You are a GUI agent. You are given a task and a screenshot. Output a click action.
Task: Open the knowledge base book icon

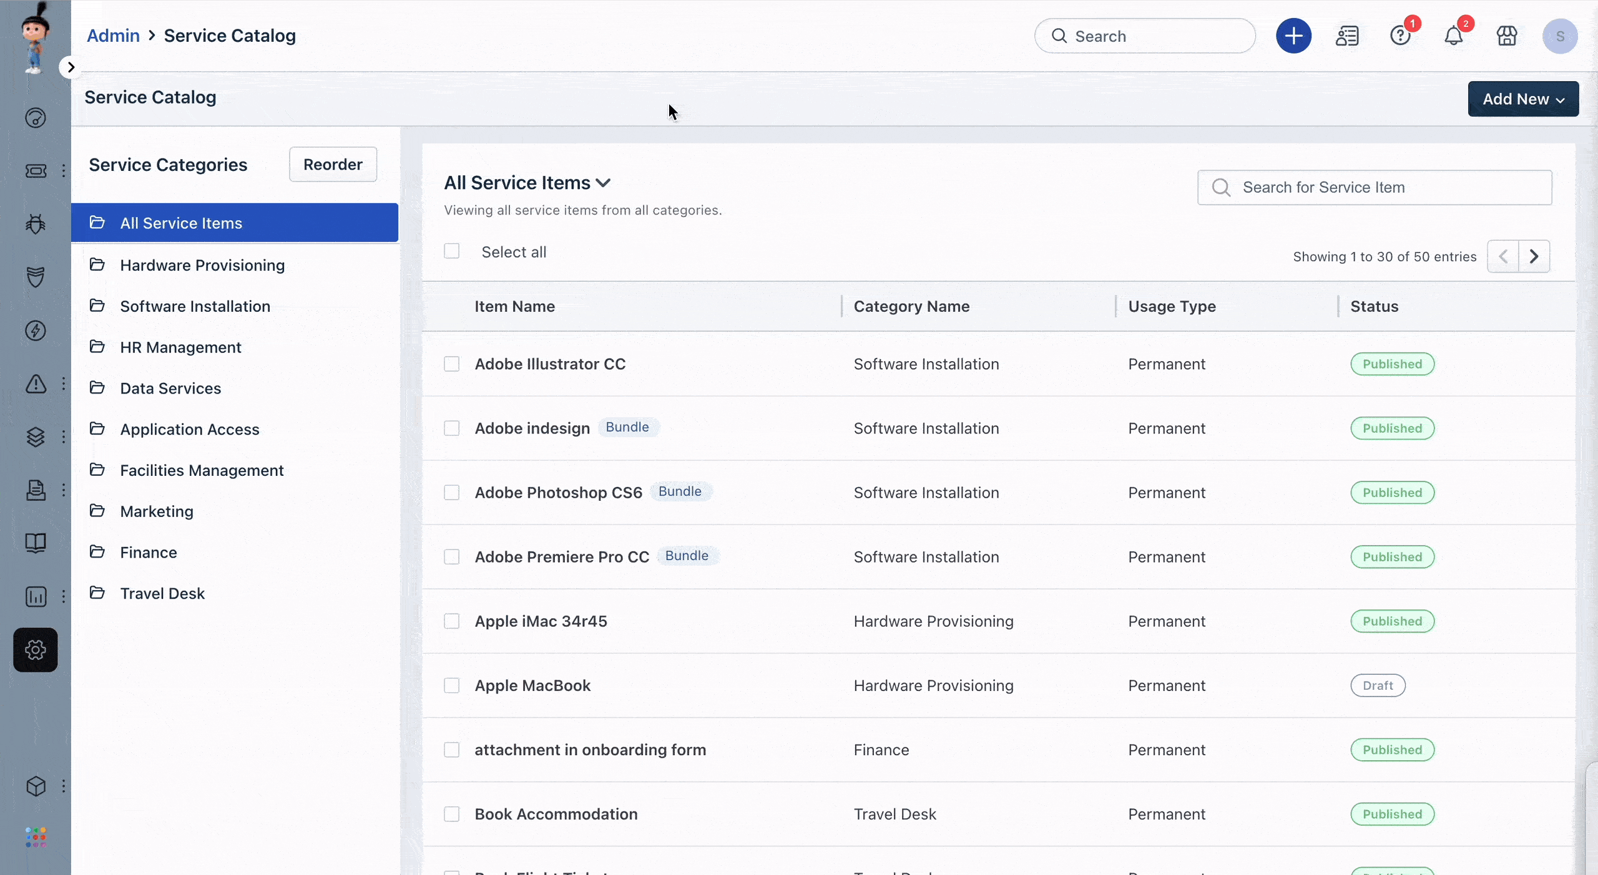click(36, 543)
